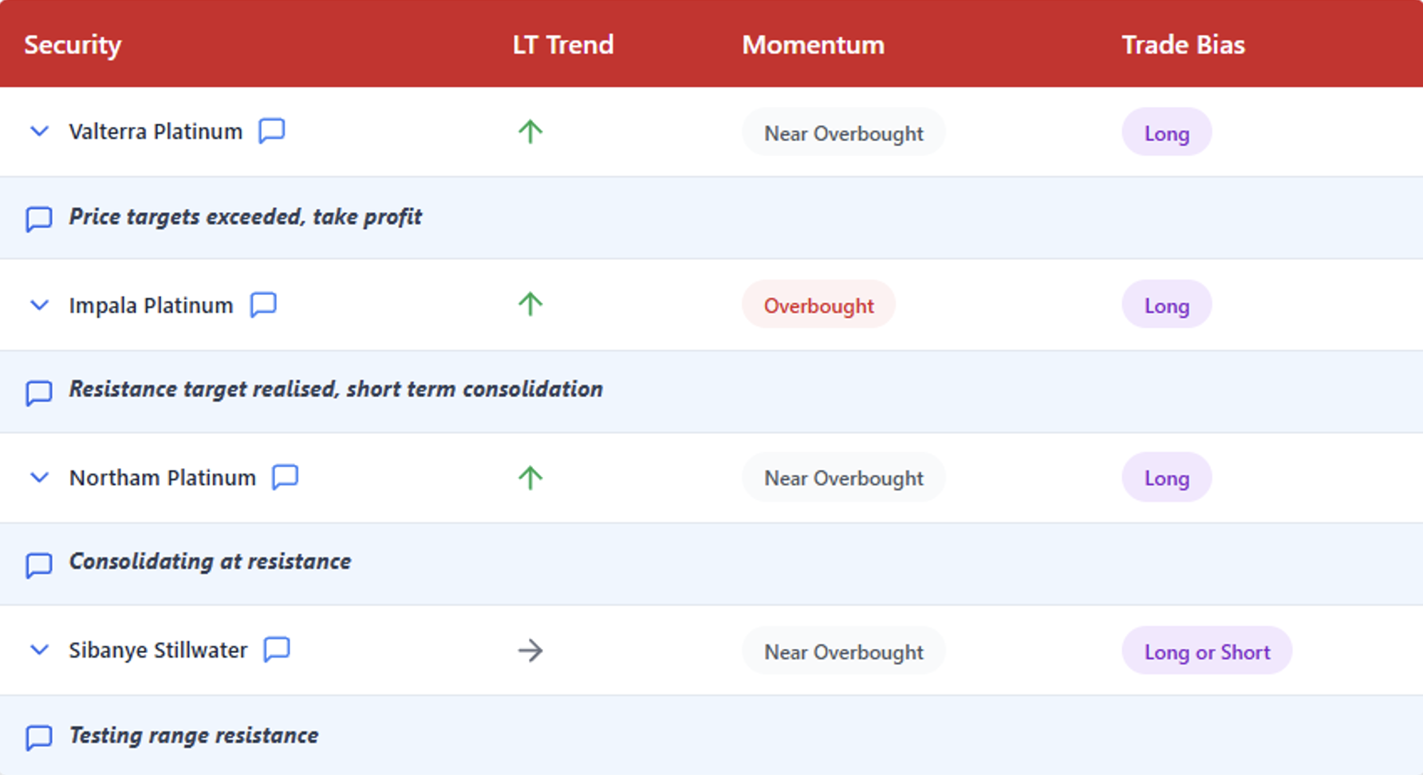Click Near Overbought badge for Valterra Platinum
The image size is (1423, 775).
844,132
